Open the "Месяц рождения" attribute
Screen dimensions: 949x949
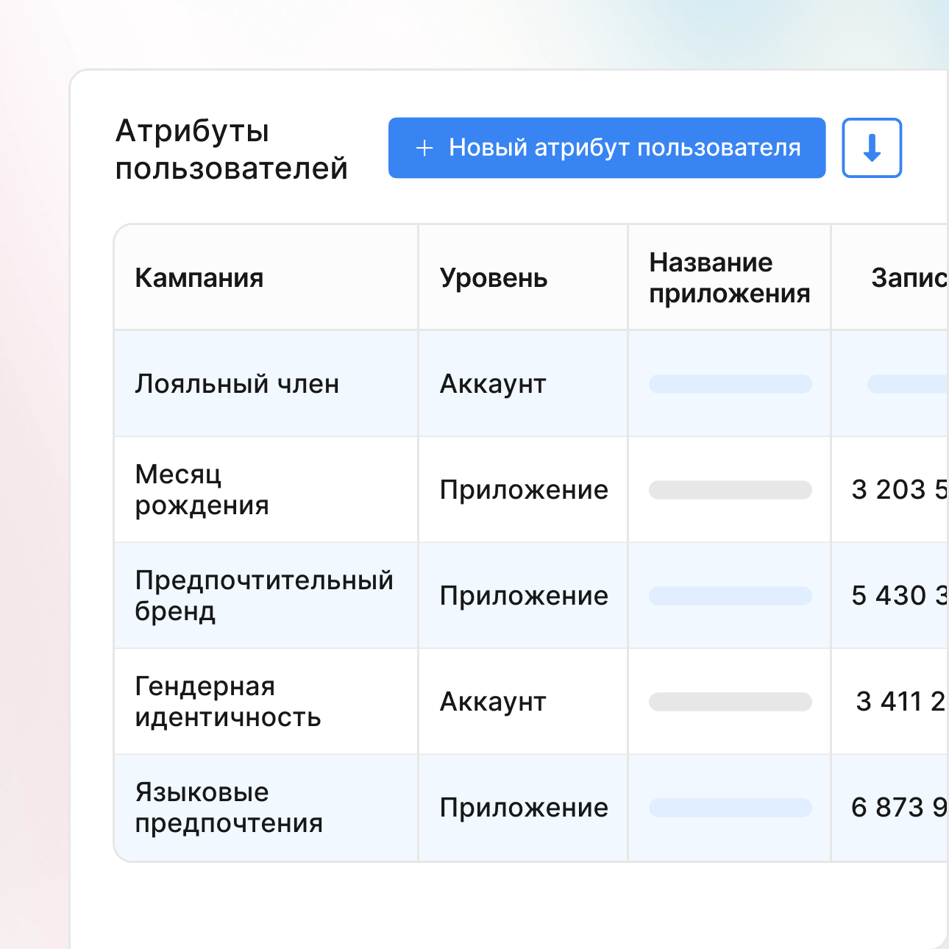202,490
